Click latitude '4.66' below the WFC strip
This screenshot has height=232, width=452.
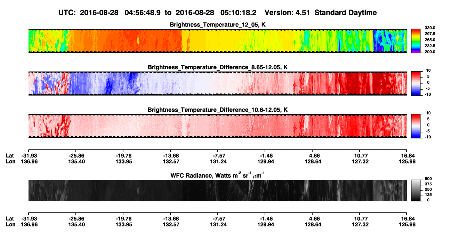click(x=314, y=218)
